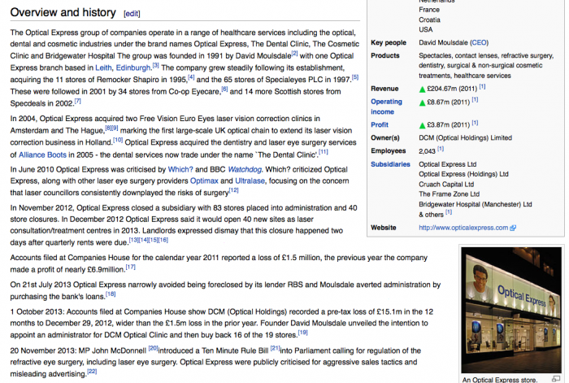569x383 pixels.
Task: Open the CEO link in infobox
Action: [x=479, y=43]
